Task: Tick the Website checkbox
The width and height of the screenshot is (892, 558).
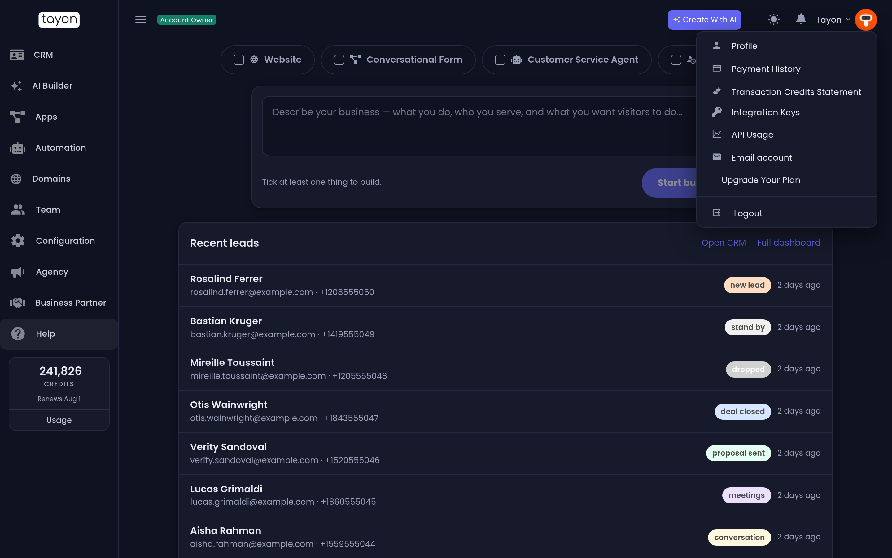Action: click(x=238, y=60)
